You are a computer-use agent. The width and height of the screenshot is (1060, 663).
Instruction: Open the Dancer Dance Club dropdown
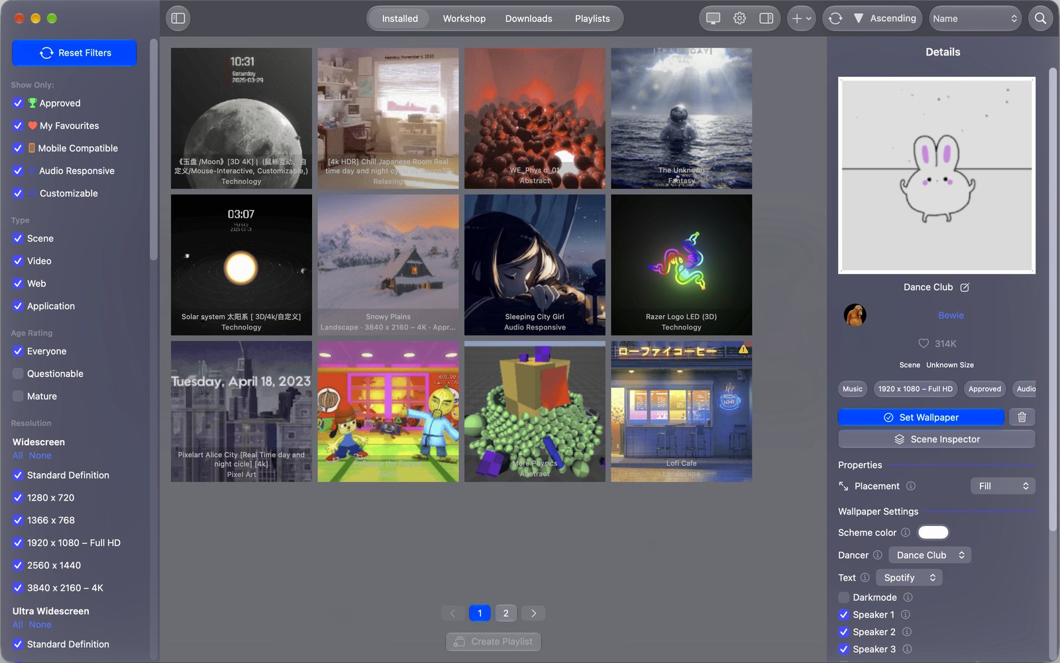929,554
